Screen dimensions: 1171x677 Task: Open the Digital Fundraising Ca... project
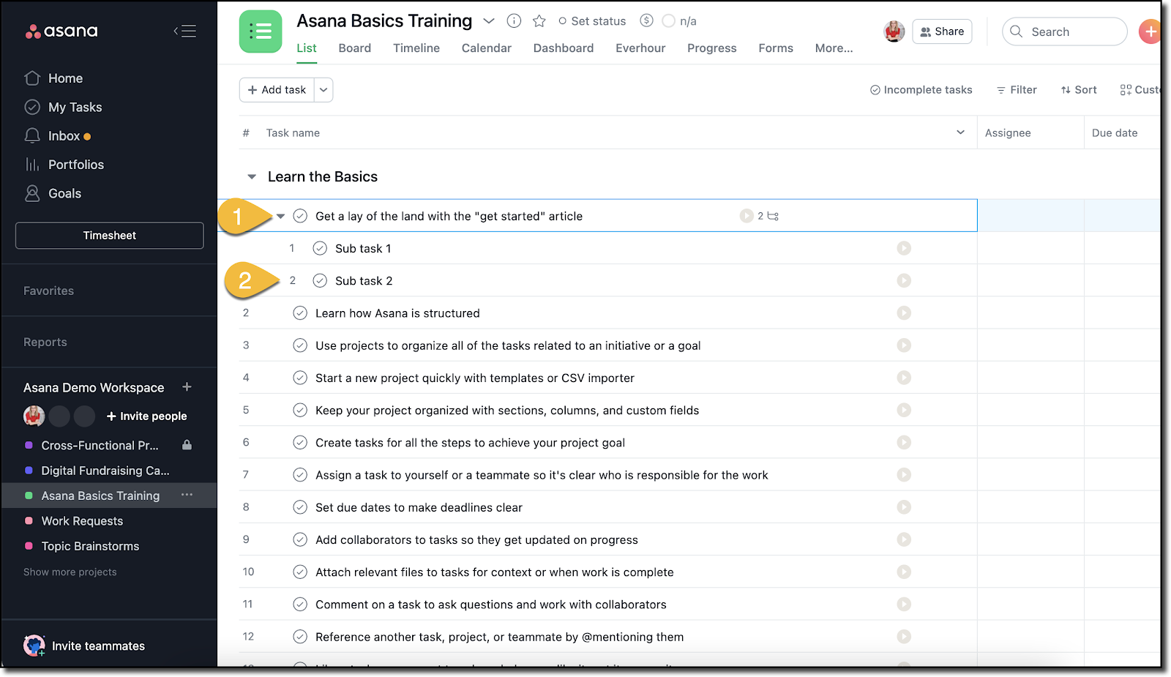(x=105, y=471)
